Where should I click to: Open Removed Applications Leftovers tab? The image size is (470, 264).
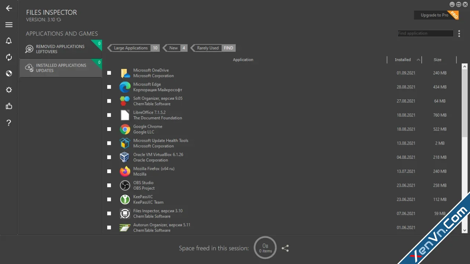61,49
